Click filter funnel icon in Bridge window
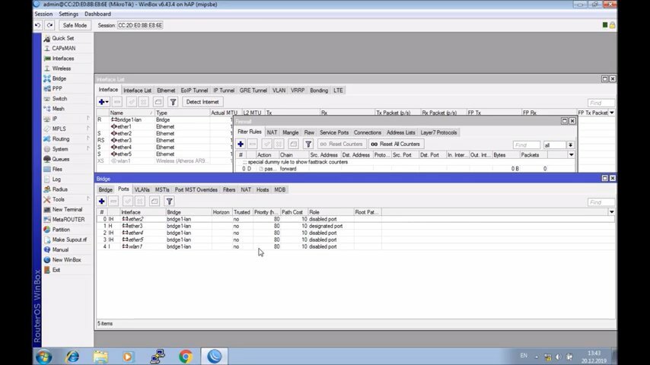The image size is (650, 365). coord(169,202)
